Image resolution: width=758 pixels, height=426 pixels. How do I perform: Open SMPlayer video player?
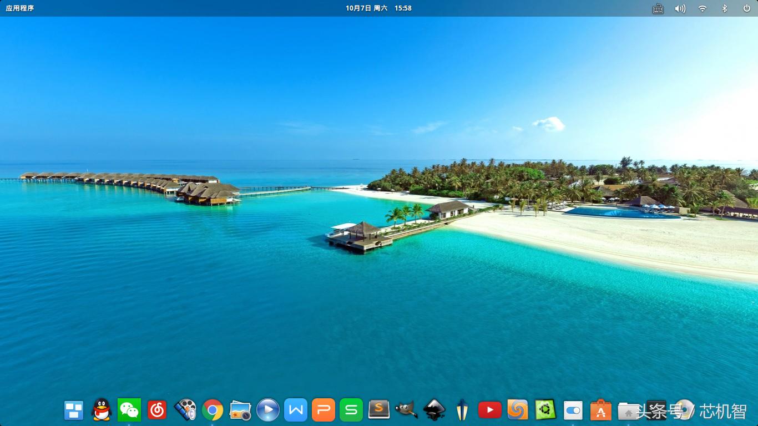(268, 410)
